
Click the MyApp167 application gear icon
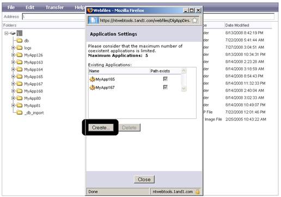pyautogui.click(x=93, y=87)
